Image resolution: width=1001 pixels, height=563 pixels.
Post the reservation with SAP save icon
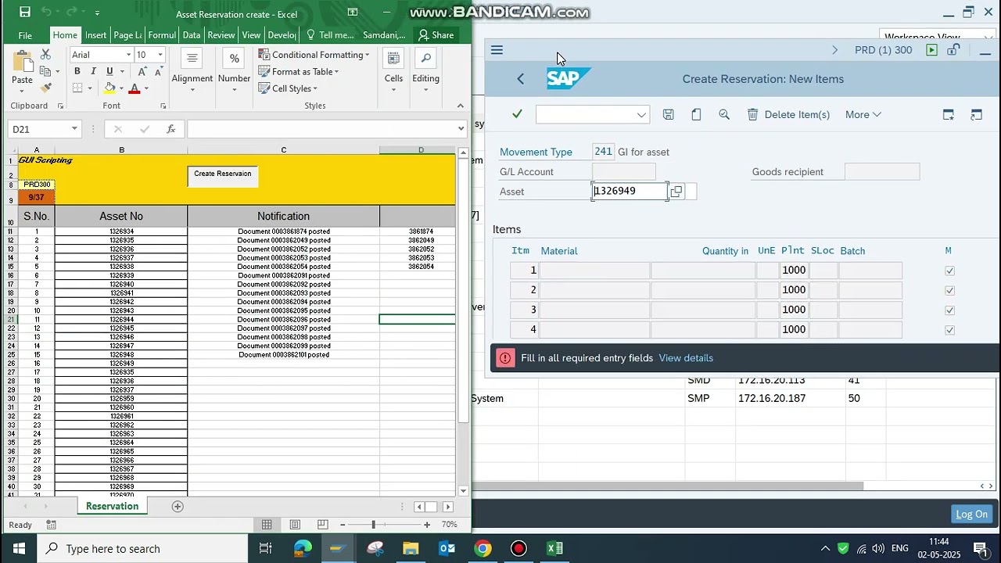[668, 114]
